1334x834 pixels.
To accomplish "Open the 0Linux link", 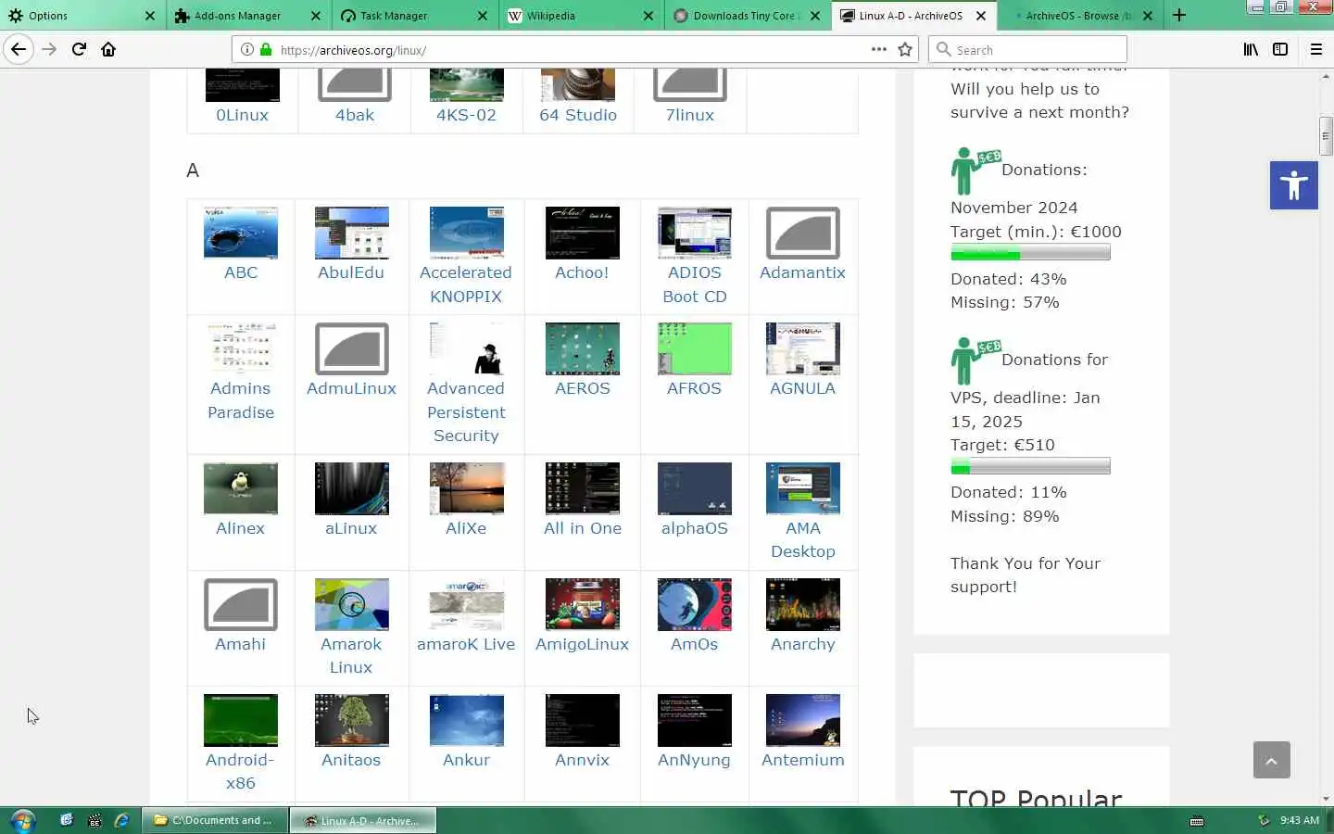I will [242, 115].
